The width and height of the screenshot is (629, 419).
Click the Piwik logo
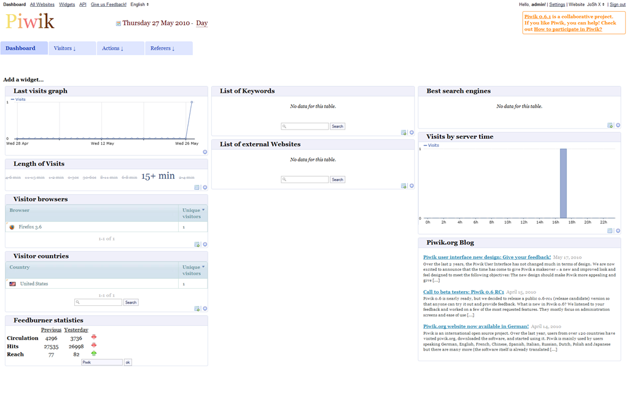pyautogui.click(x=30, y=22)
